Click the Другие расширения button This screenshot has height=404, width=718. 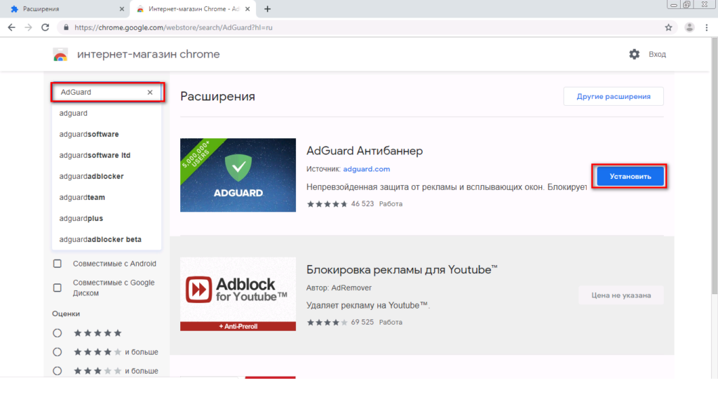click(x=613, y=97)
